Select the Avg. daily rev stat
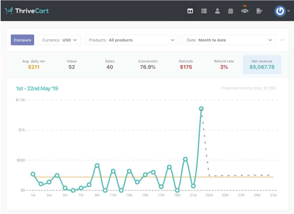 pyautogui.click(x=34, y=64)
